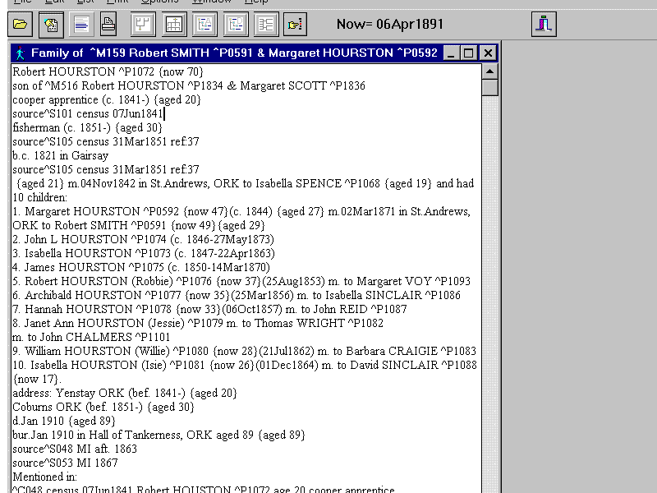Screen dimensions: 657x493
Task: Click the printer toolbar icon
Action: [108, 25]
